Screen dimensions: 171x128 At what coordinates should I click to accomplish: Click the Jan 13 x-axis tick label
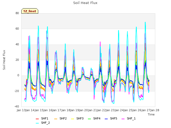tap(21, 110)
